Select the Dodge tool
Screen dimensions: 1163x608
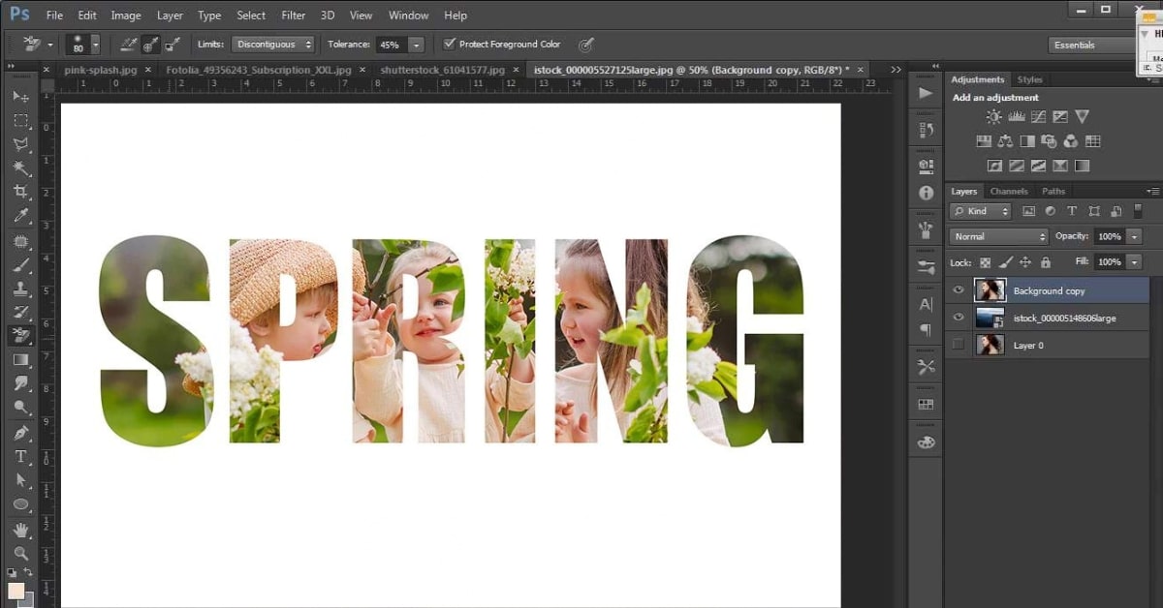pyautogui.click(x=20, y=408)
